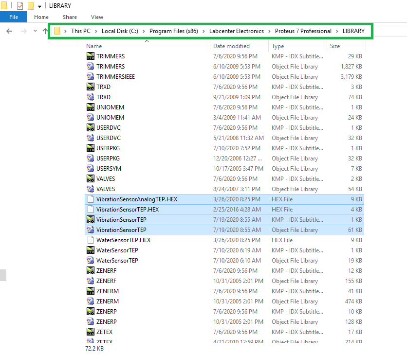
Task: Select WaterSensorTEP.HEX file icon
Action: click(x=91, y=240)
